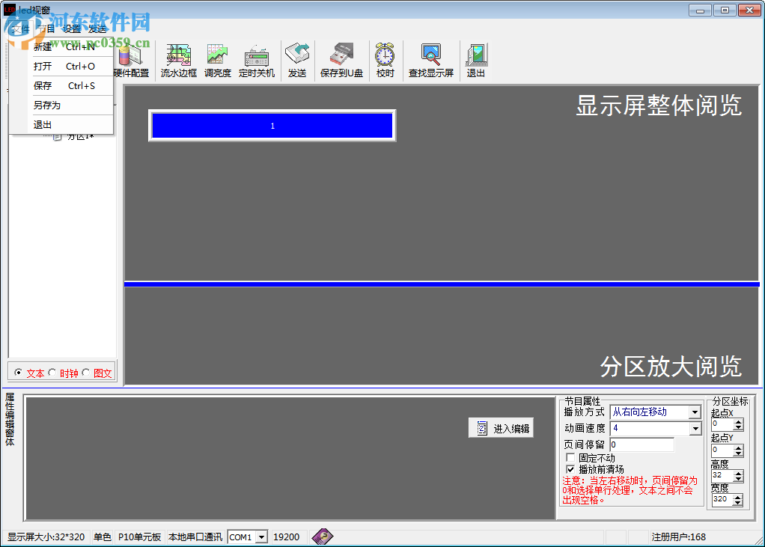The height and width of the screenshot is (547, 765).
Task: Click the 查找显示屏 find display icon
Action: pos(430,60)
